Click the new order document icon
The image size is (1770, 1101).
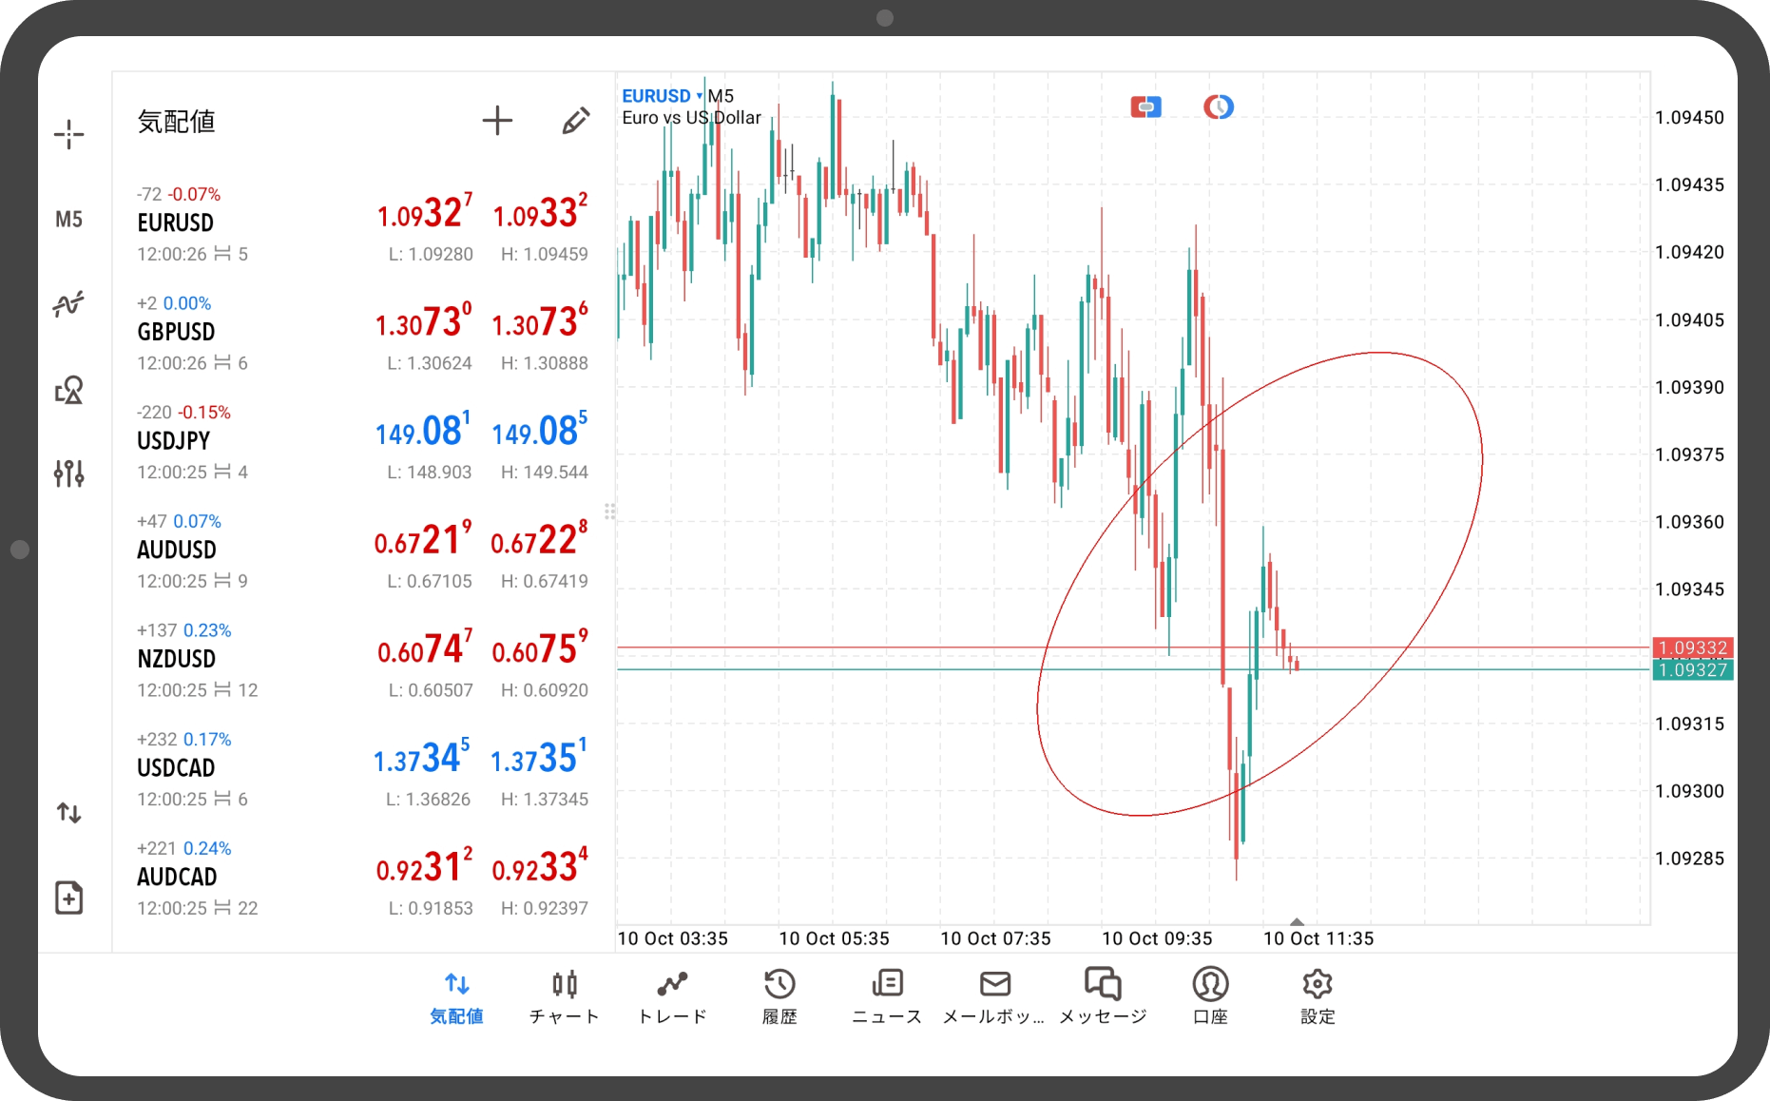click(68, 898)
